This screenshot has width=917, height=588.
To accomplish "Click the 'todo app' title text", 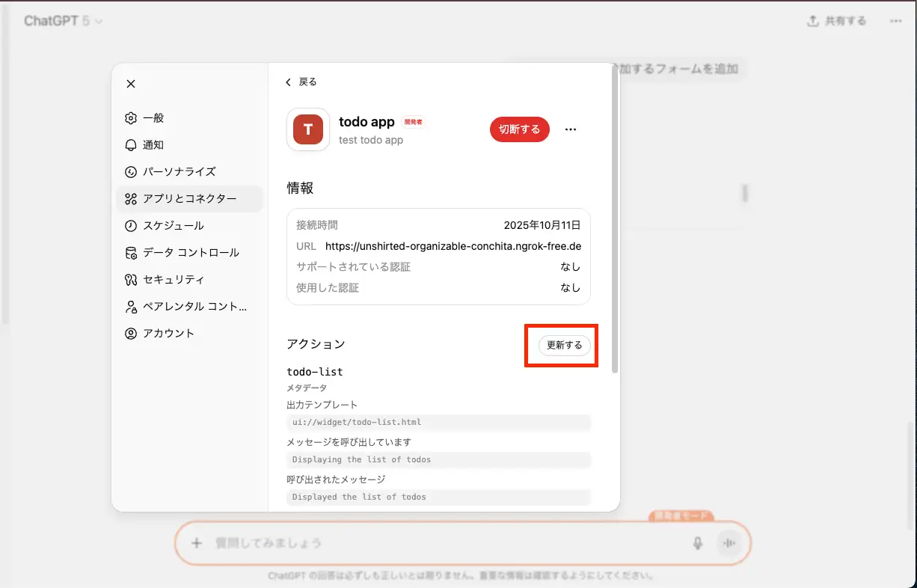I will [367, 122].
